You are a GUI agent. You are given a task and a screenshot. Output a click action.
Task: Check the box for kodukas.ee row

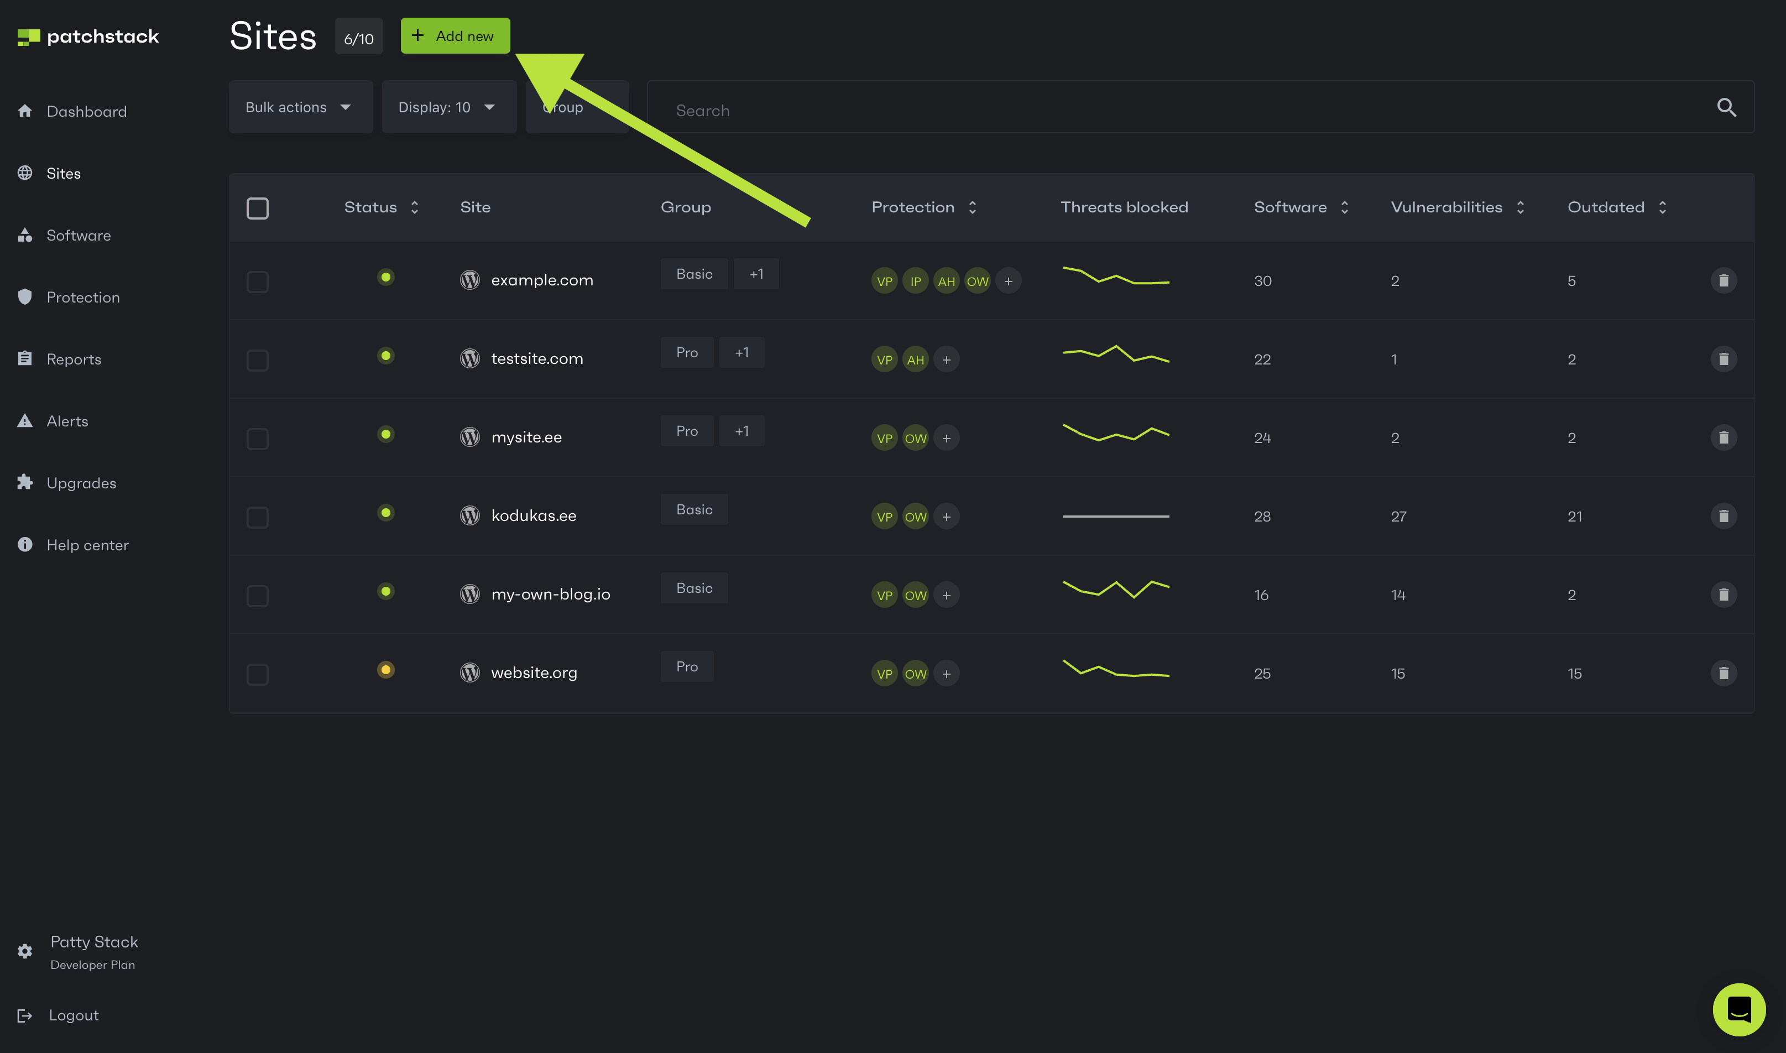click(x=258, y=517)
